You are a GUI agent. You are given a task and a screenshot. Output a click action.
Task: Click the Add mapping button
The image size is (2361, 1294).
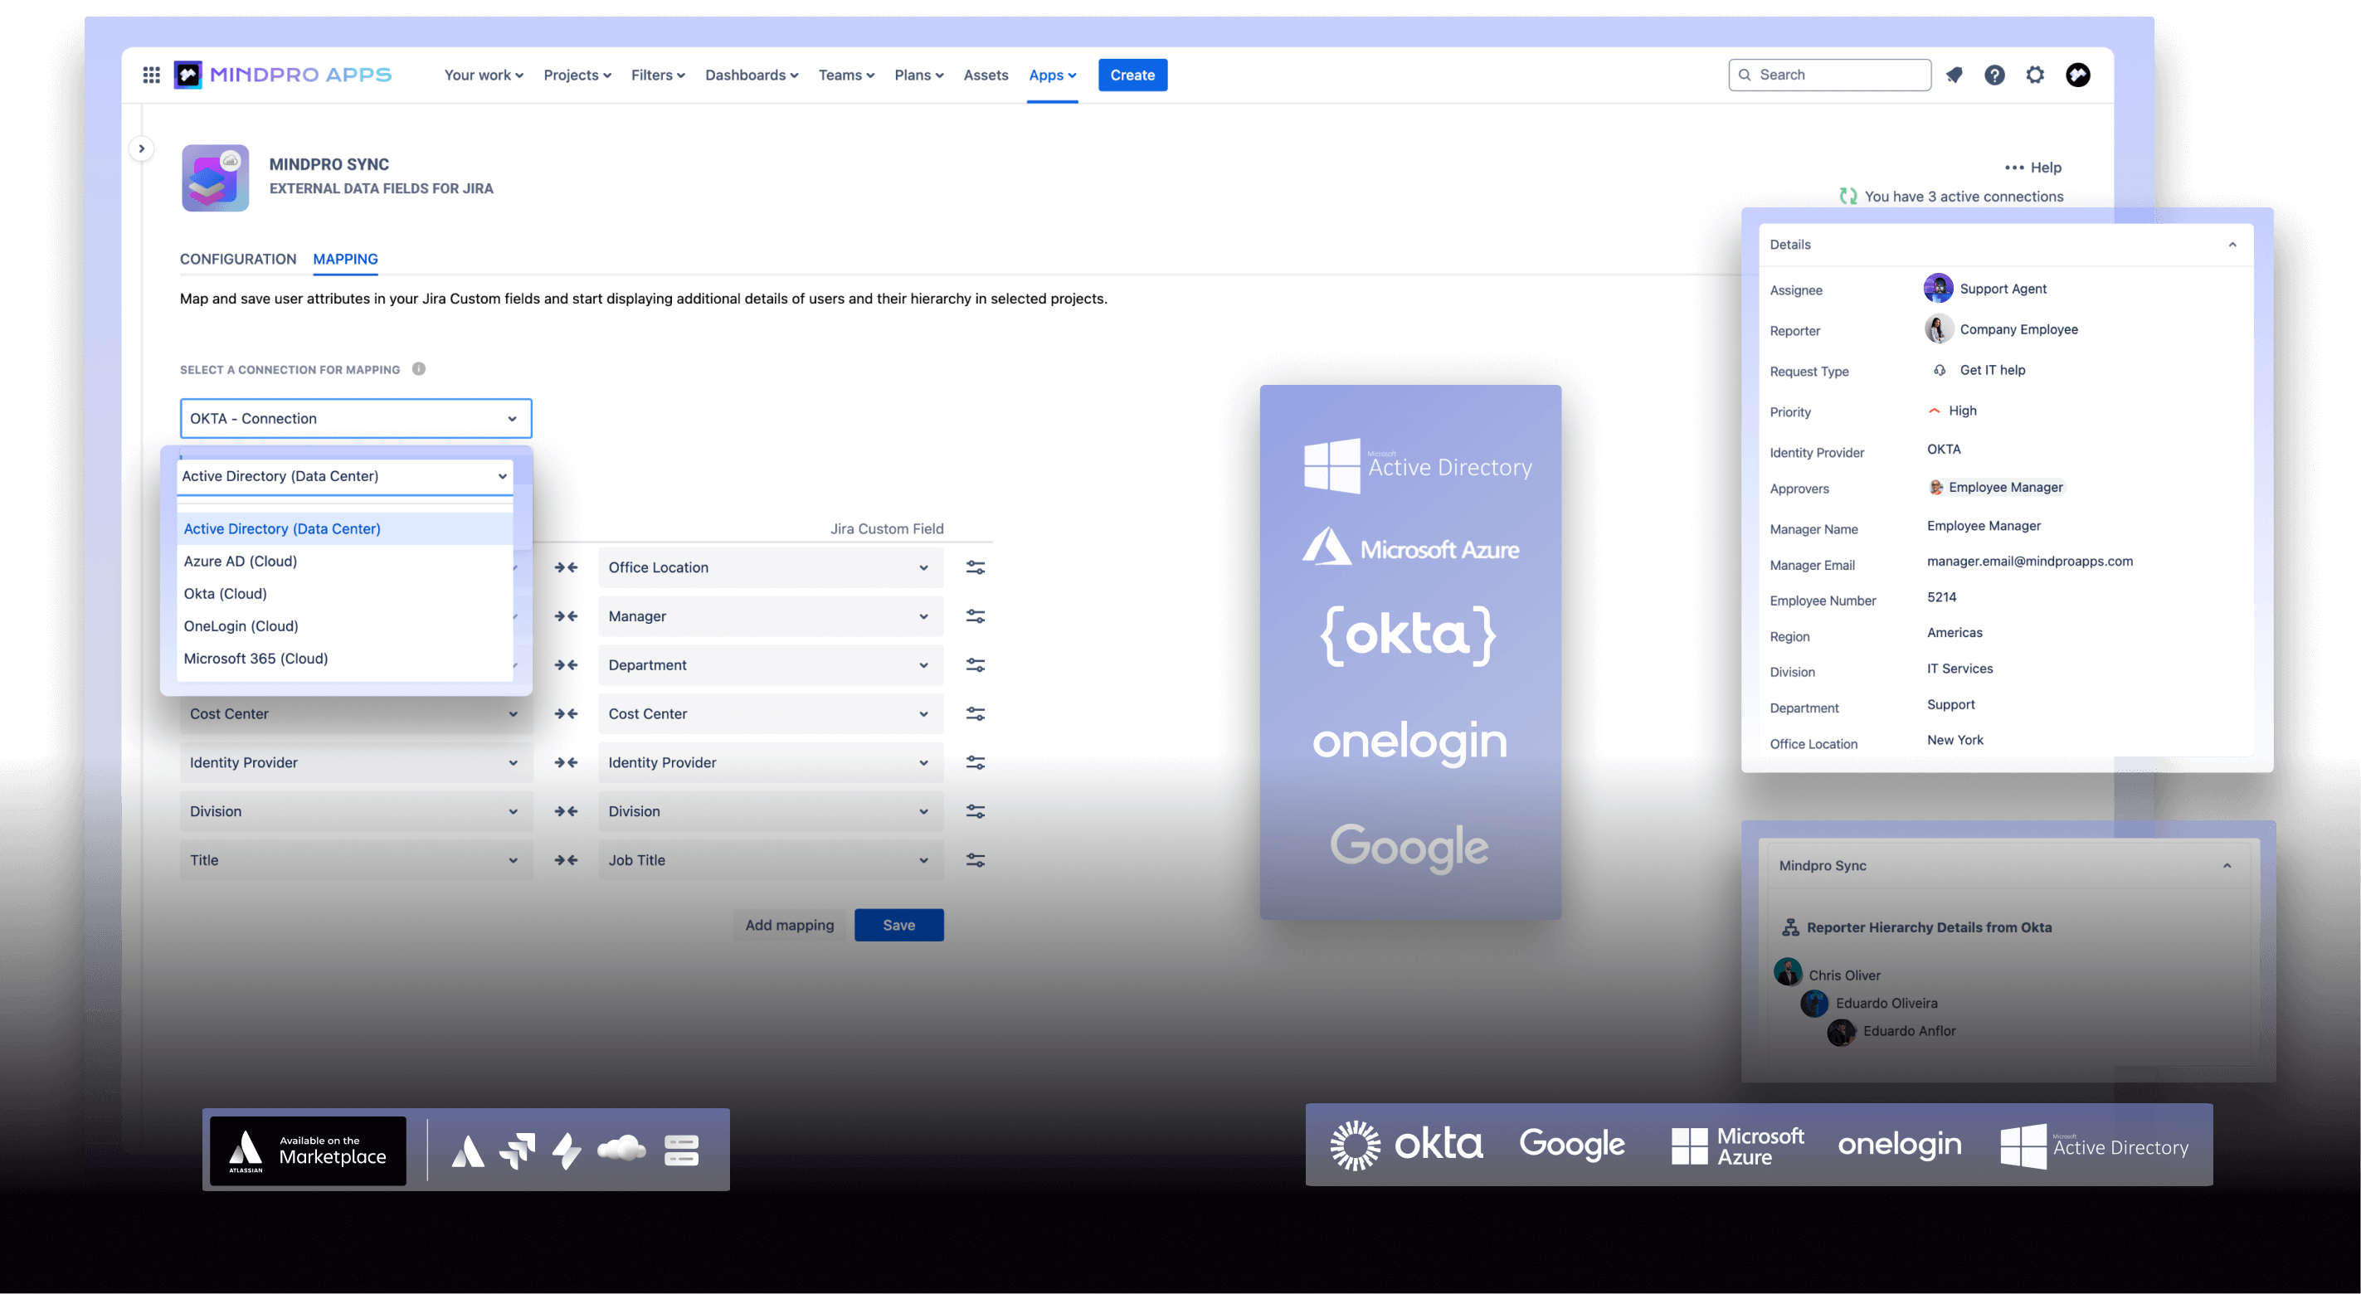pos(789,924)
